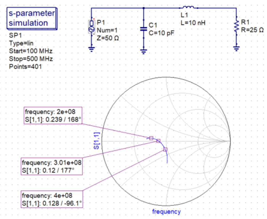Viewport: 267px width, 219px height.
Task: Click the ground symbol below R1
Action: [236, 49]
